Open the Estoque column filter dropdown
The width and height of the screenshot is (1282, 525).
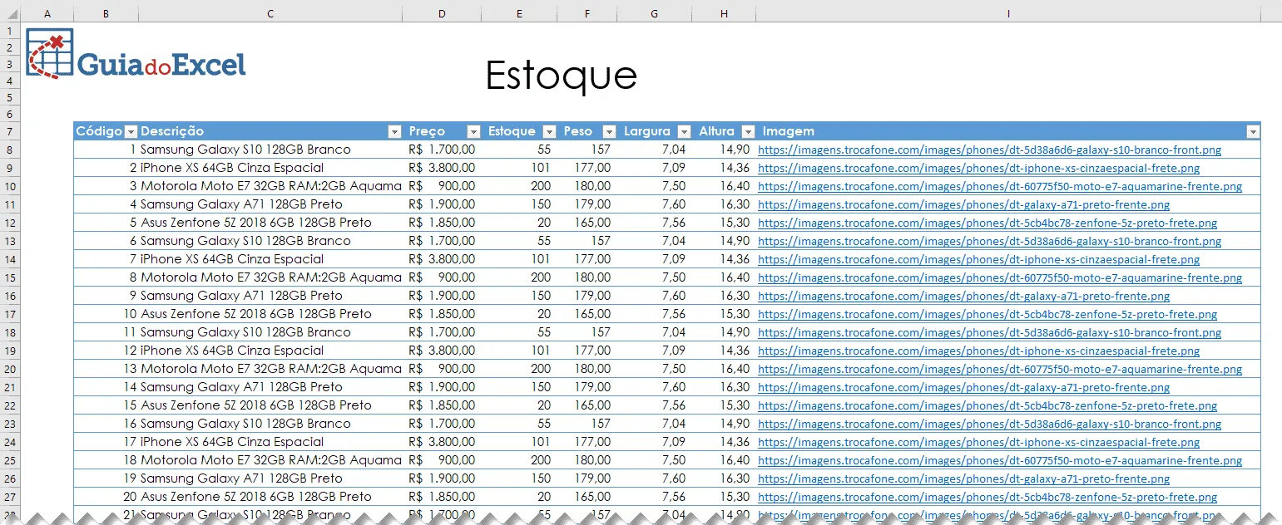click(x=549, y=131)
